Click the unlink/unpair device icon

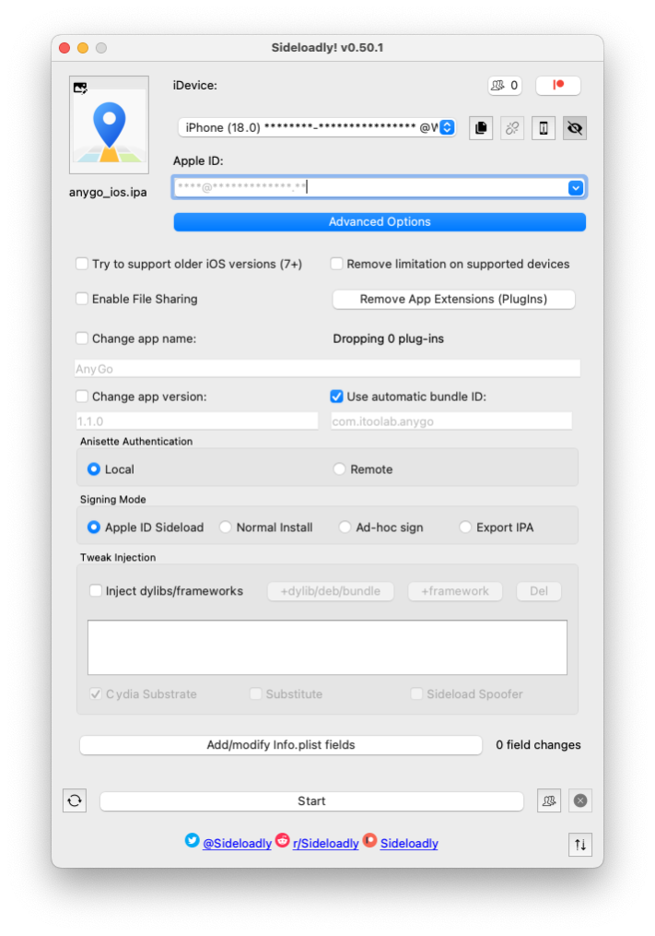click(x=512, y=128)
